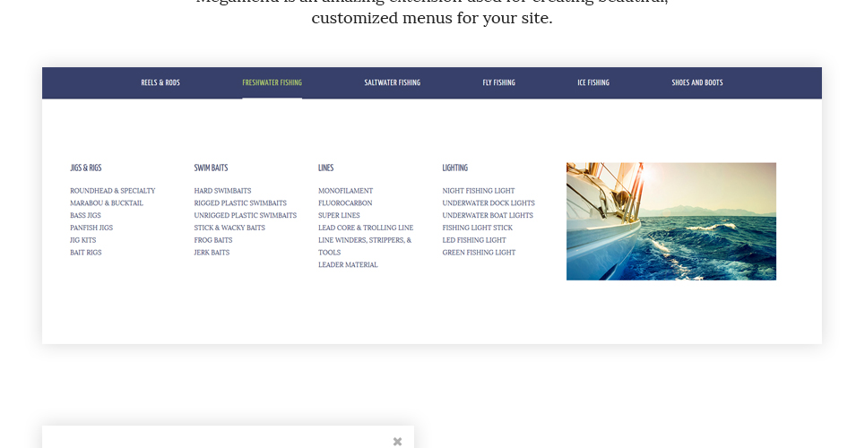Go to Bass Jigs category
865x448 pixels.
[x=85, y=215]
